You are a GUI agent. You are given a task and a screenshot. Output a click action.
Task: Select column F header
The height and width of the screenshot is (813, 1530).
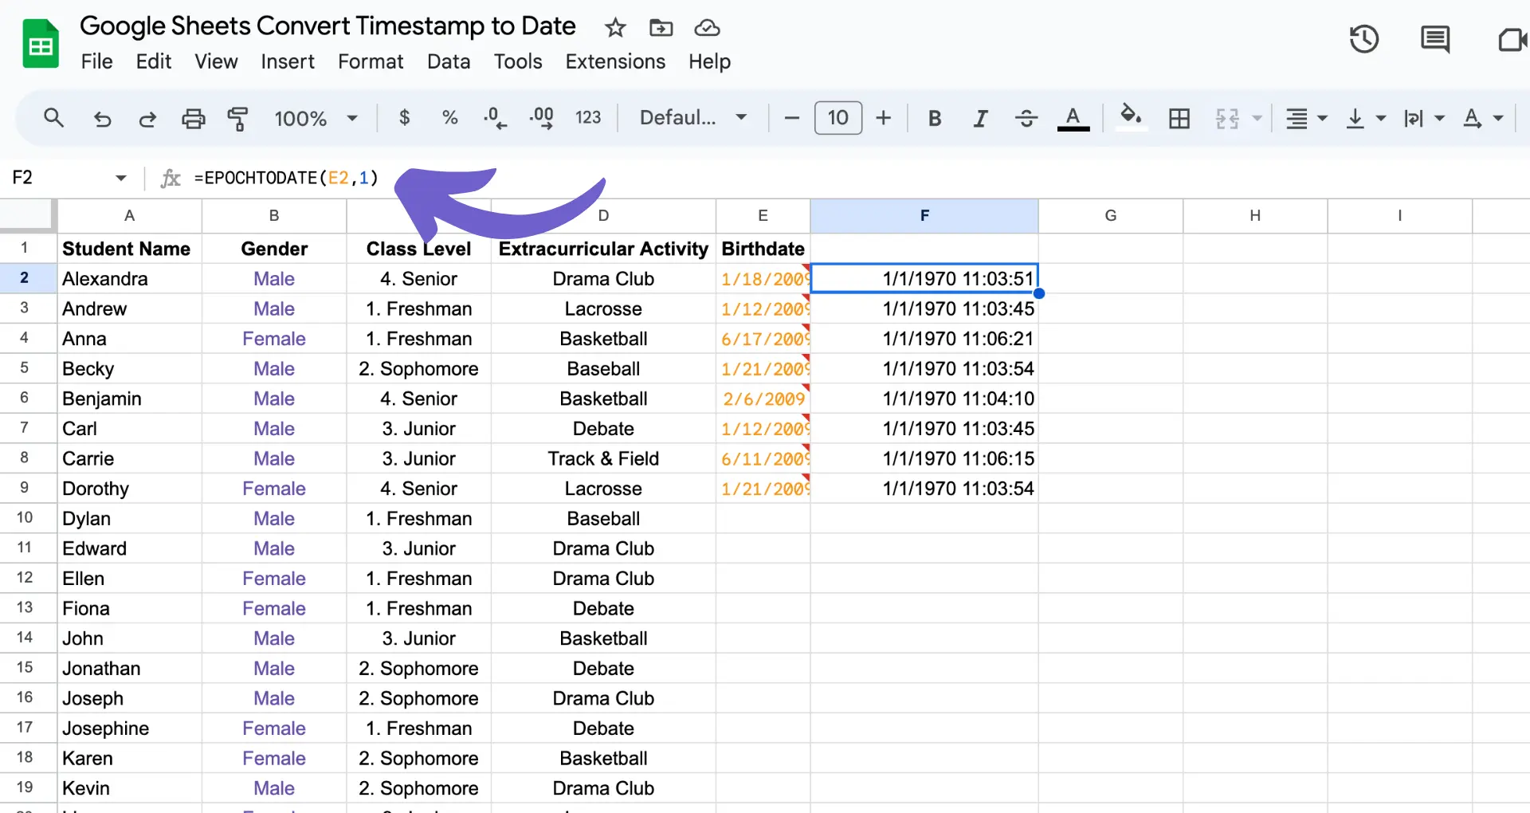coord(924,215)
